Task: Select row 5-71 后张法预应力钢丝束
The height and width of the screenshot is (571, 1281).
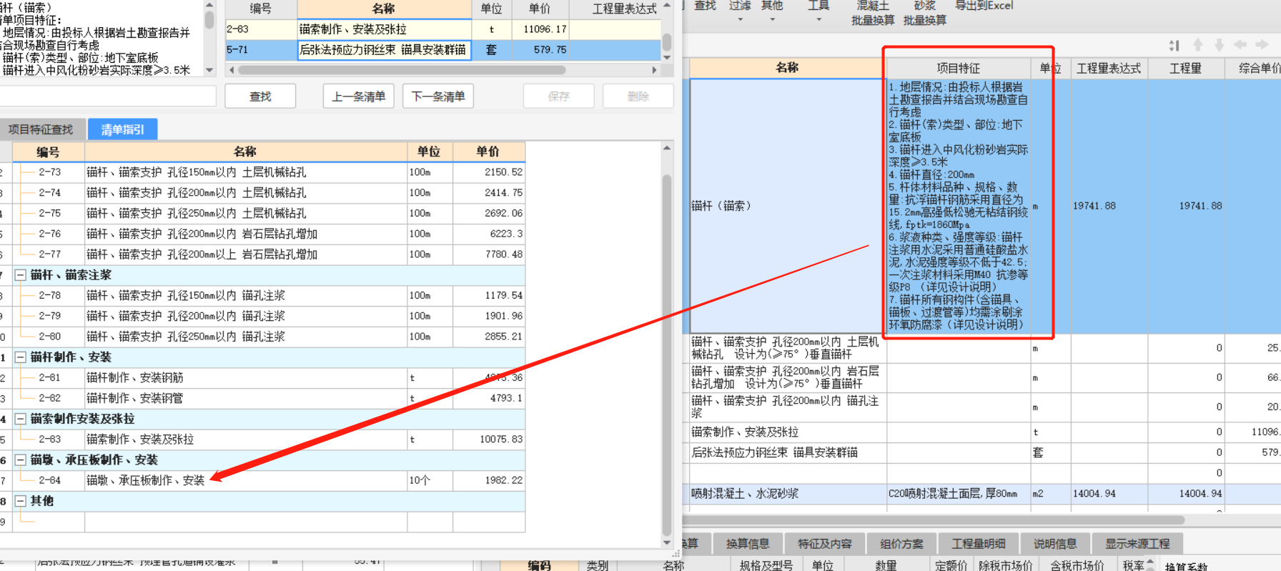Action: click(x=443, y=50)
